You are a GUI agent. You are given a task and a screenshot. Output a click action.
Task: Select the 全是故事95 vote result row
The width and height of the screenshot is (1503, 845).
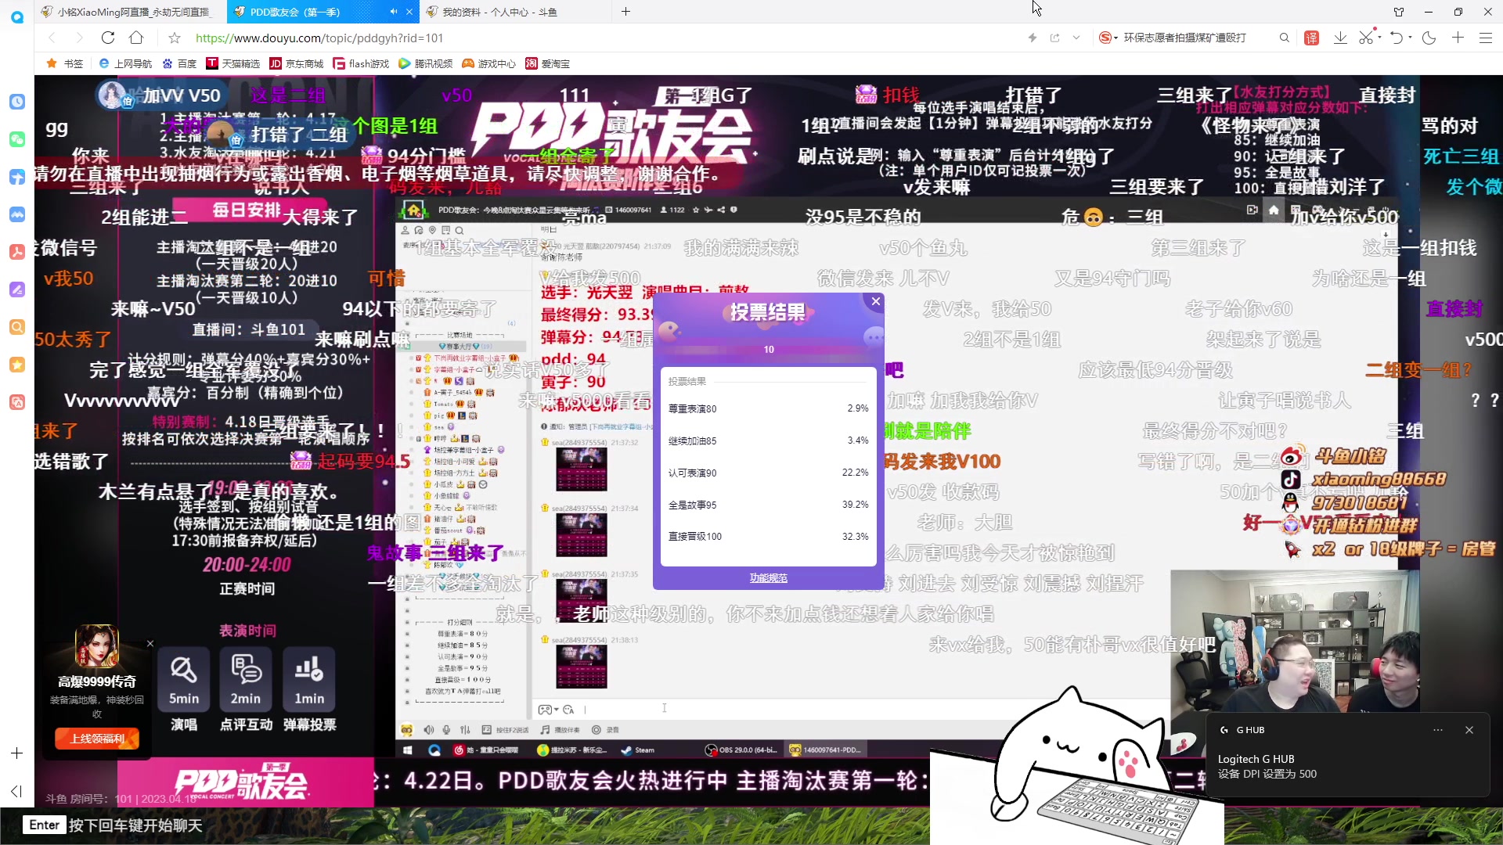pyautogui.click(x=768, y=505)
